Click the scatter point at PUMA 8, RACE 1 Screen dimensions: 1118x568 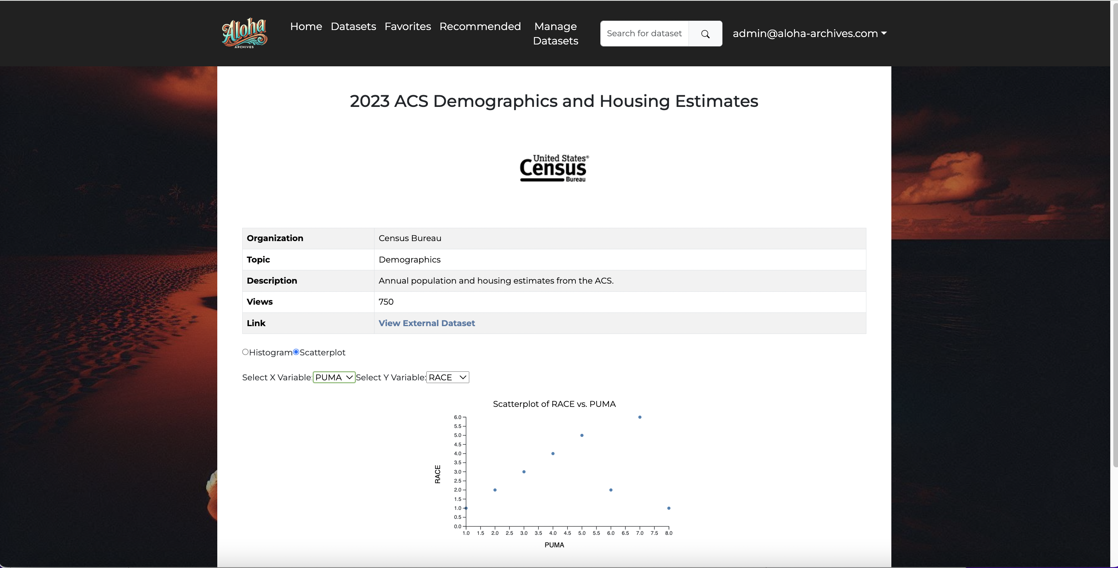coord(669,508)
